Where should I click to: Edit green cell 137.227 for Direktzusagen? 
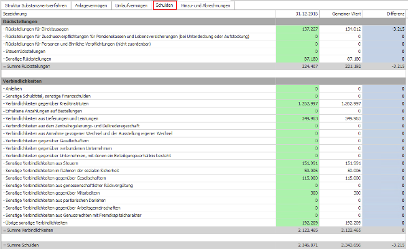point(298,29)
